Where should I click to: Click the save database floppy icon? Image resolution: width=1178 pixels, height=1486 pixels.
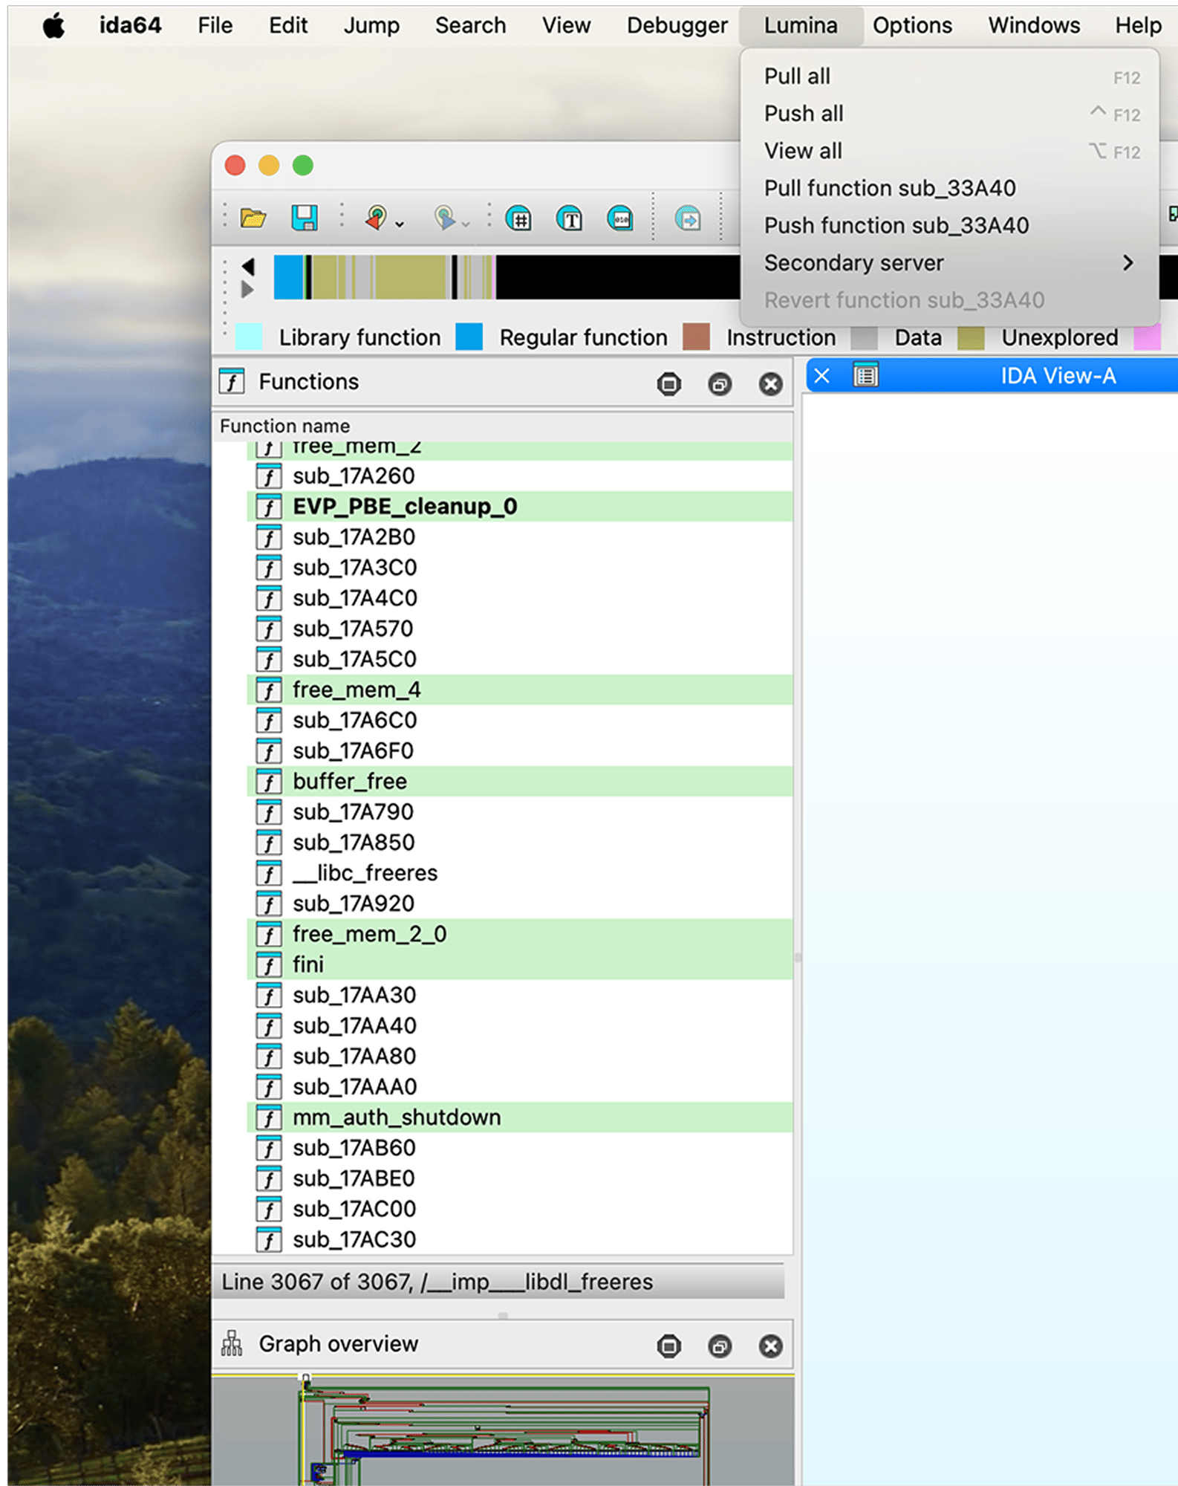(x=304, y=218)
